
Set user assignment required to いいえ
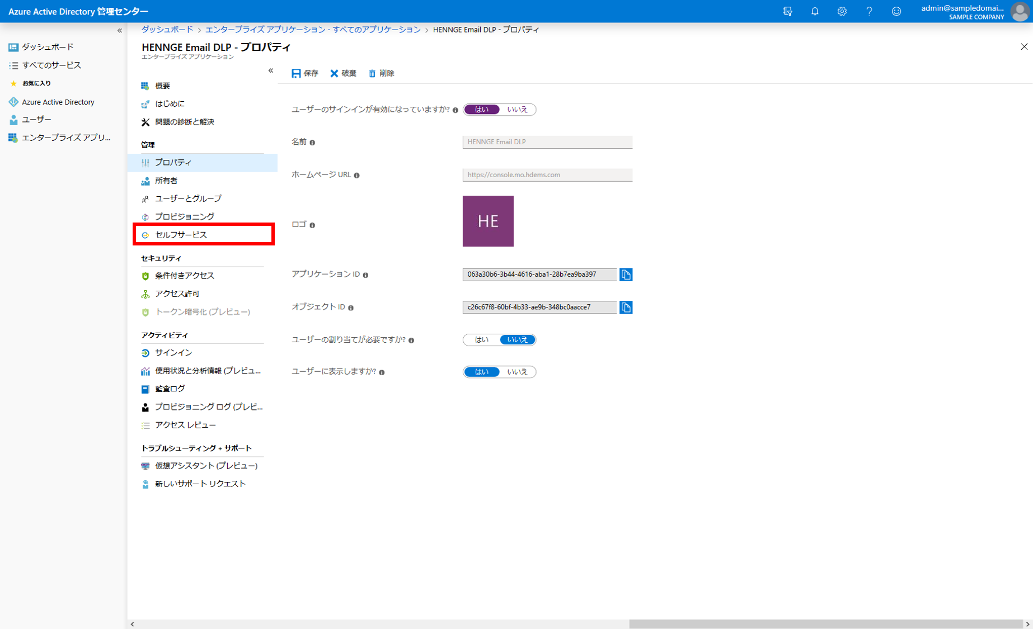518,339
